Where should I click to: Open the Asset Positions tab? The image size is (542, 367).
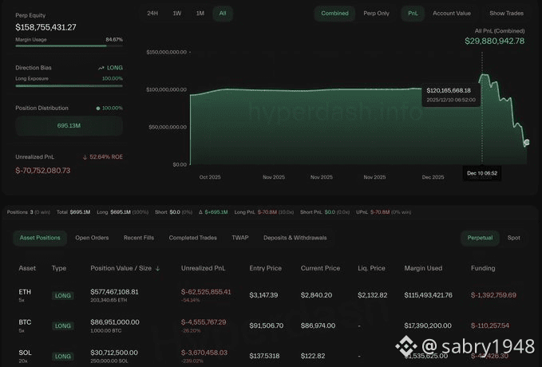[40, 238]
